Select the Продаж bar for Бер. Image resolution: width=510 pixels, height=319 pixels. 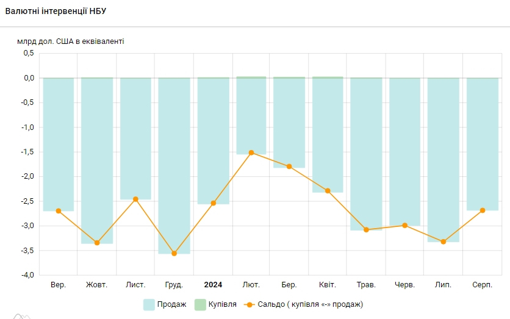click(x=289, y=122)
